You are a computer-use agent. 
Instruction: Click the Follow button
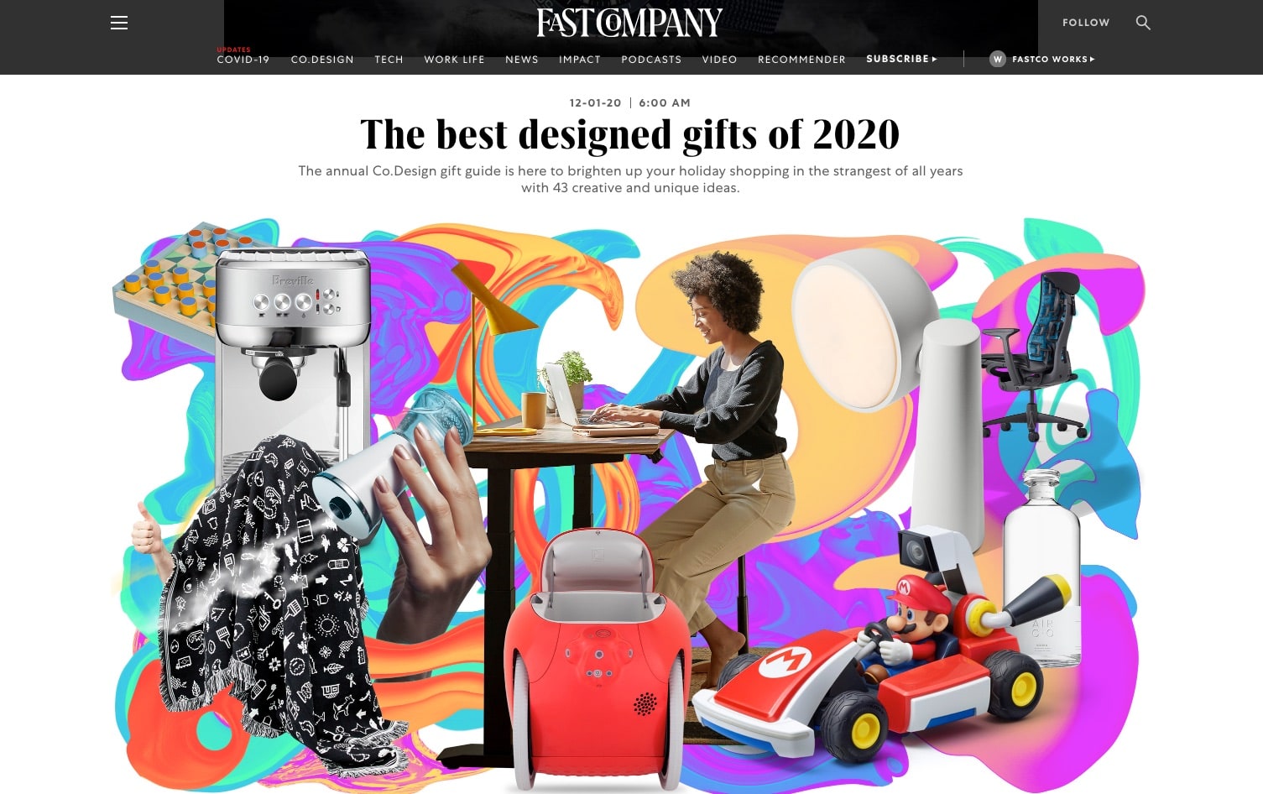(1086, 23)
